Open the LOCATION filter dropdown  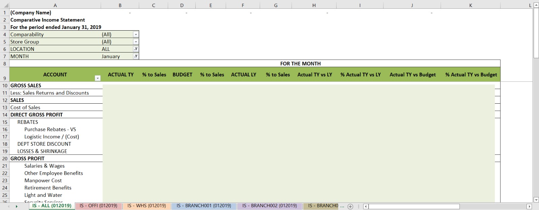(136, 49)
